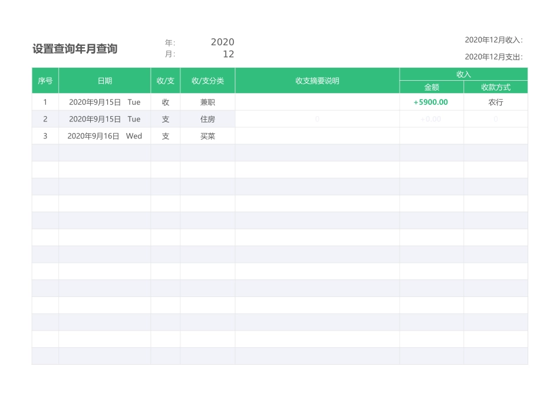Click the date cell 2020年9月16日 Wed
This screenshot has height=396, width=560.
[x=105, y=136]
